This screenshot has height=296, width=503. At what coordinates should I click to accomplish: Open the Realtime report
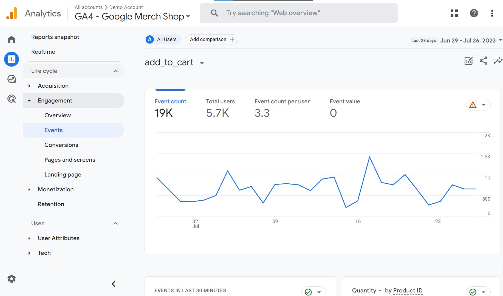[43, 52]
